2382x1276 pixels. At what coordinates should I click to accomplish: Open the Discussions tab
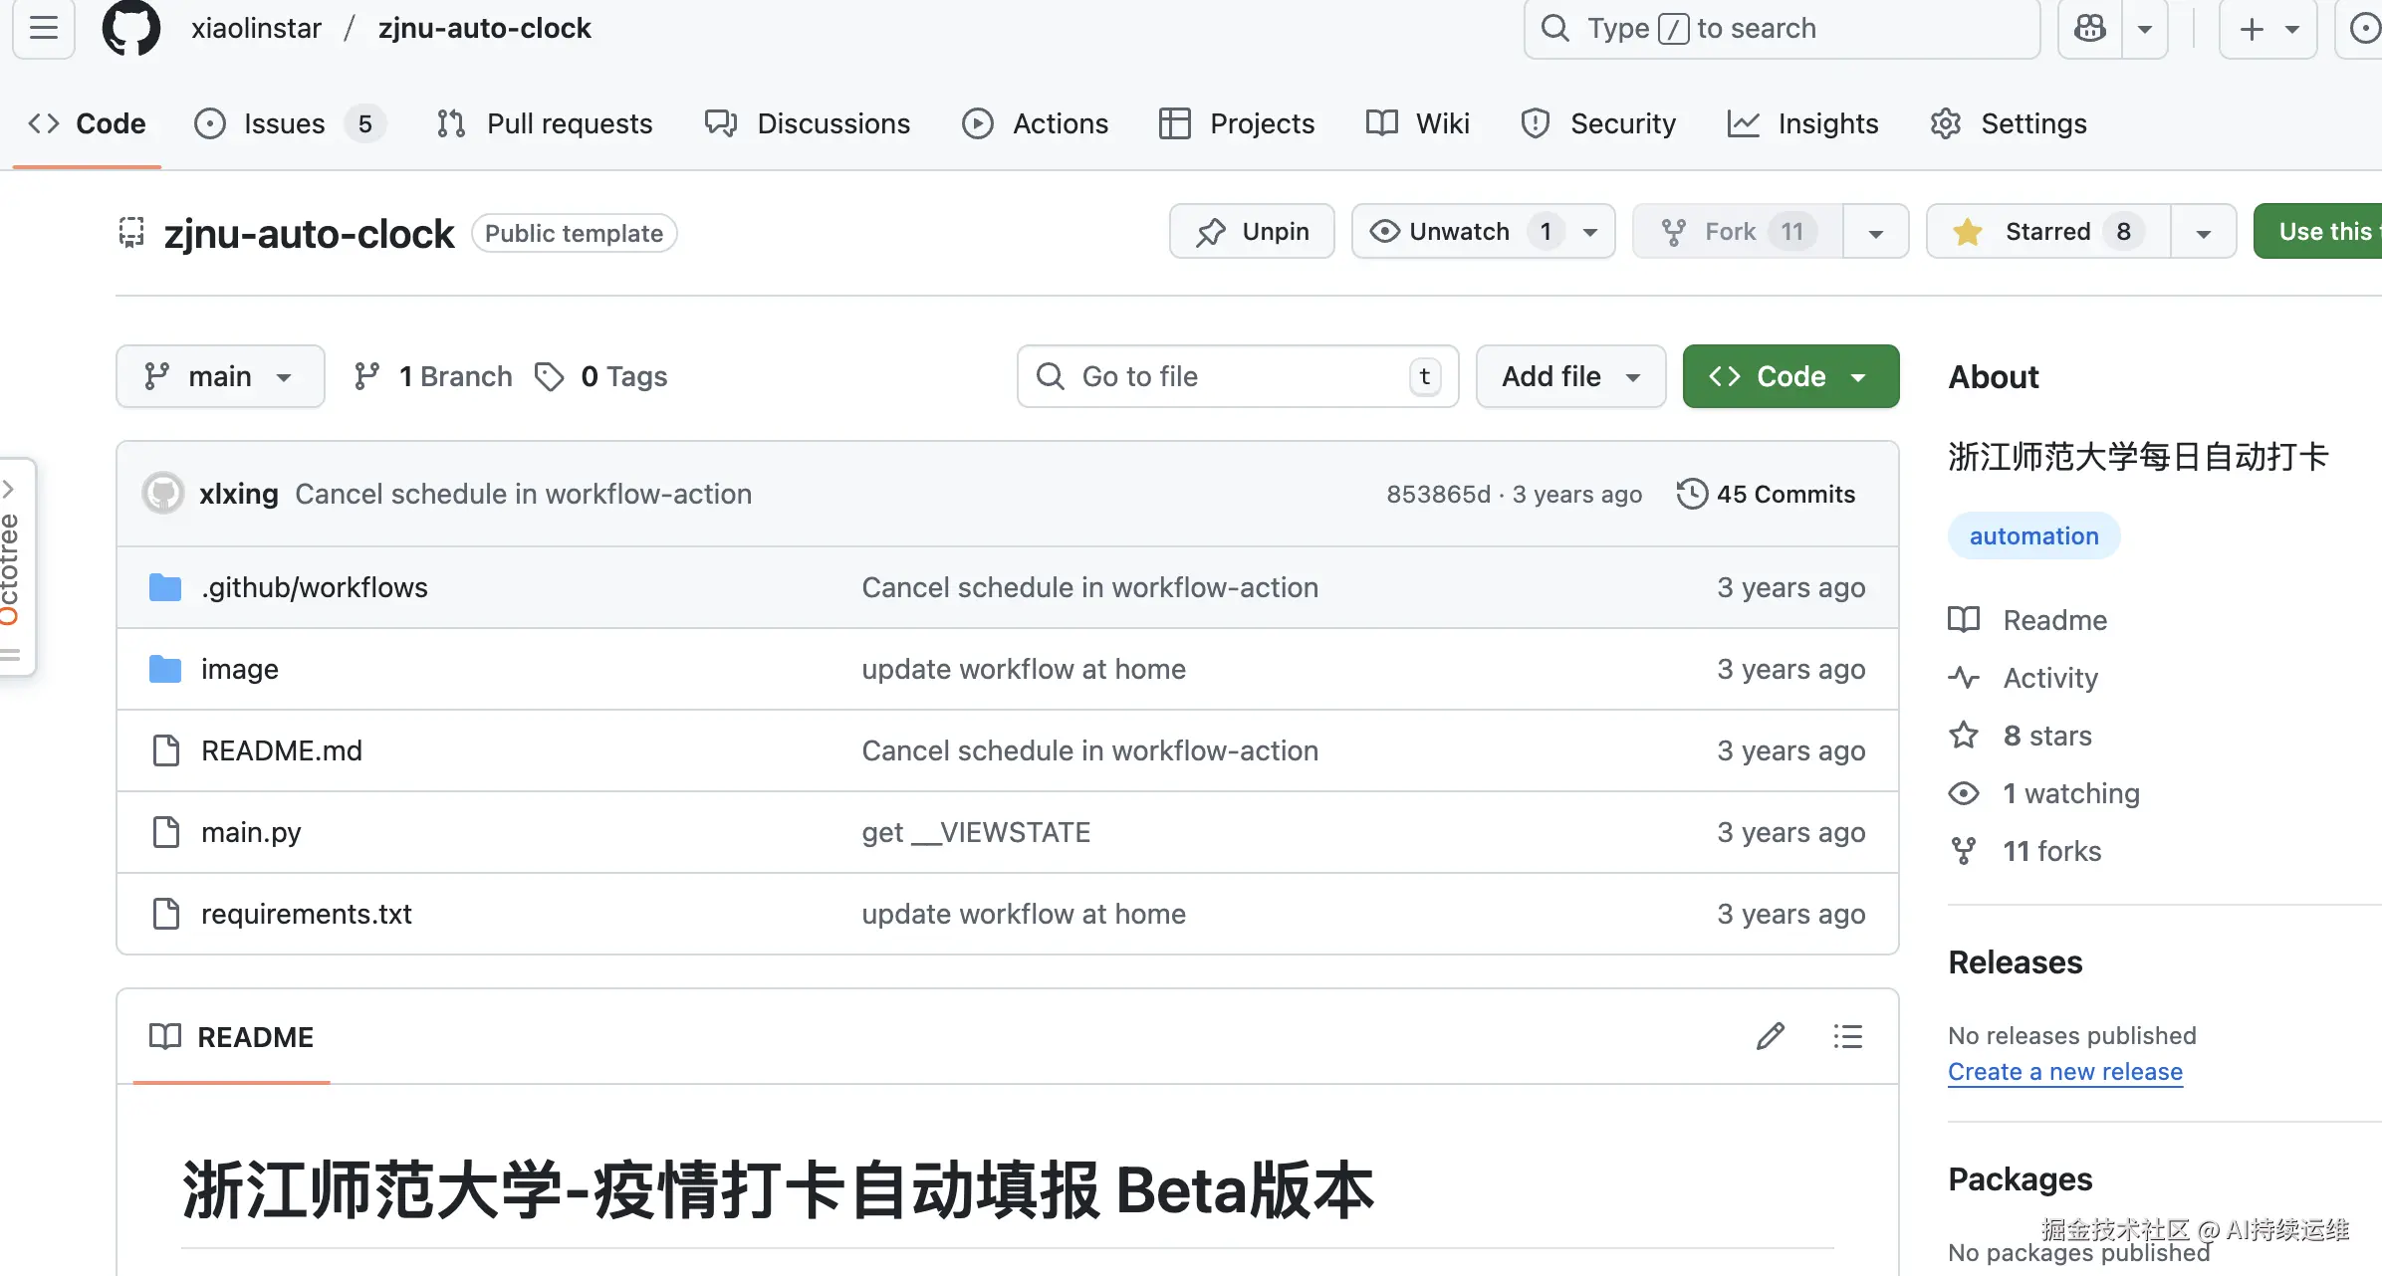pos(808,123)
